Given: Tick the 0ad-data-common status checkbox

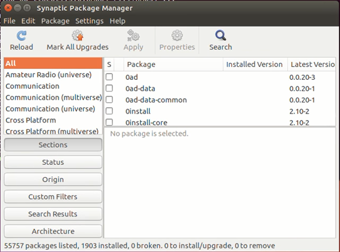Looking at the screenshot, I should coord(109,100).
